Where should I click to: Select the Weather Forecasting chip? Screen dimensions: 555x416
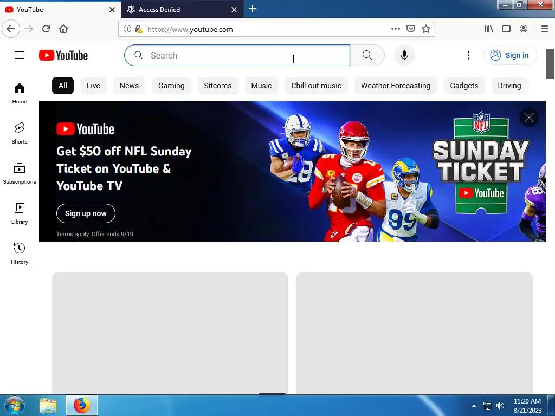396,86
